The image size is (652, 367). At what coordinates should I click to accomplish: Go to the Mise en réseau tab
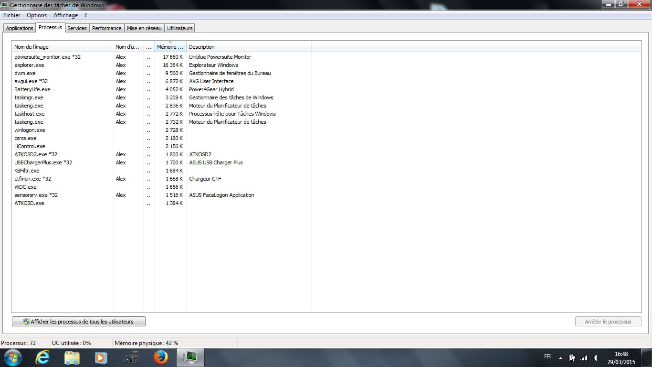pyautogui.click(x=144, y=28)
